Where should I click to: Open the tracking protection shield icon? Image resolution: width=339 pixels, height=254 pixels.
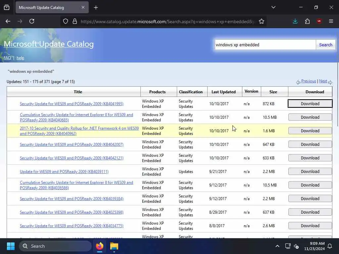(x=66, y=21)
